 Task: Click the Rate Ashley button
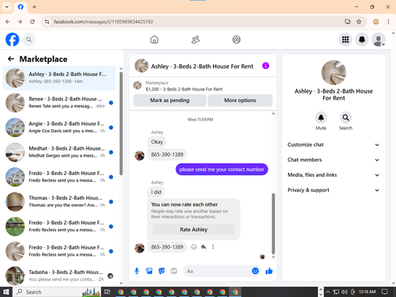(193, 230)
